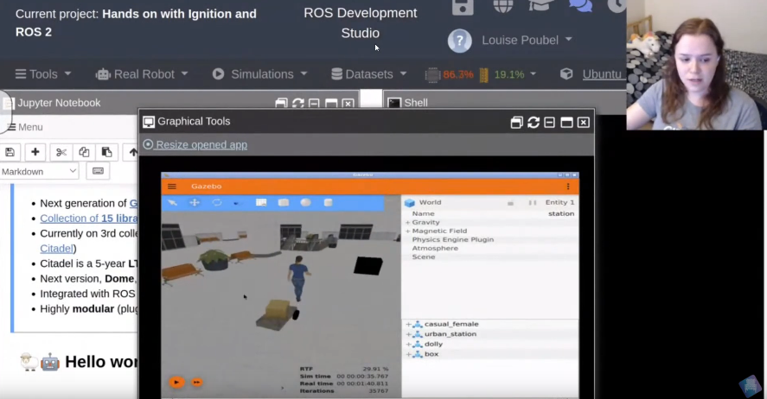Select the Gazebo translate tool
Image resolution: width=767 pixels, height=399 pixels.
(195, 203)
